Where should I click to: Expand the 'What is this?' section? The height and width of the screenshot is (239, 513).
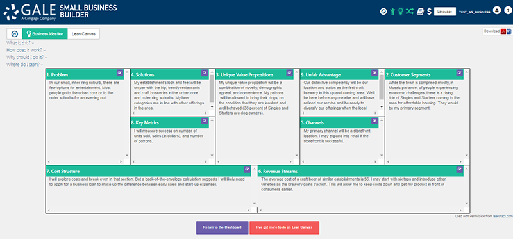[21, 43]
